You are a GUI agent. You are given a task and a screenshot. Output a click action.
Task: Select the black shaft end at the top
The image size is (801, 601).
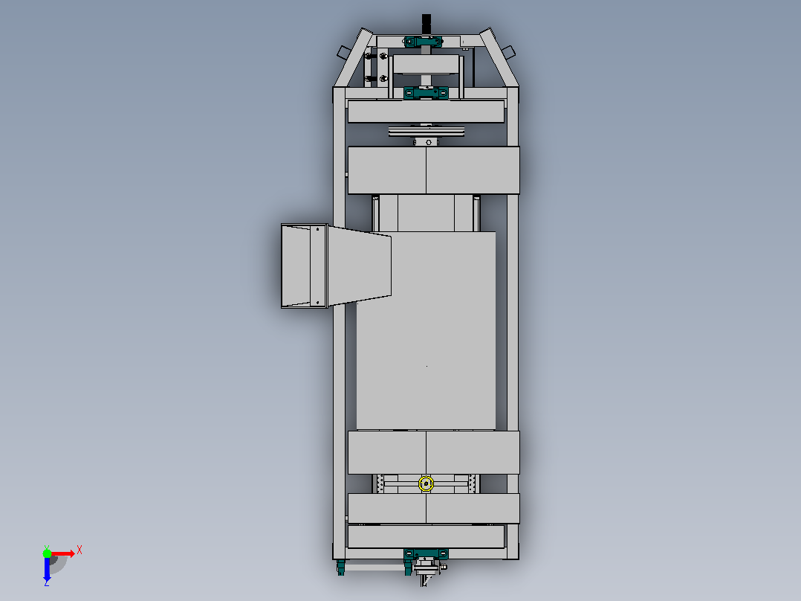coord(426,24)
